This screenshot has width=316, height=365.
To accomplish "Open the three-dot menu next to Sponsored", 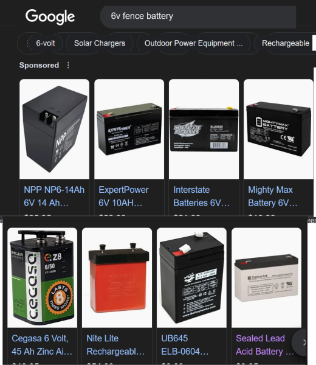I will (x=68, y=65).
